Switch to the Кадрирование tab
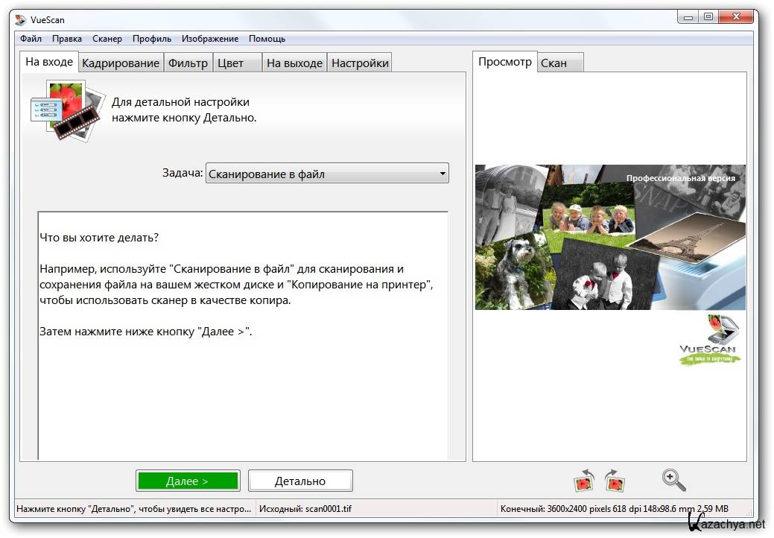 tap(121, 63)
